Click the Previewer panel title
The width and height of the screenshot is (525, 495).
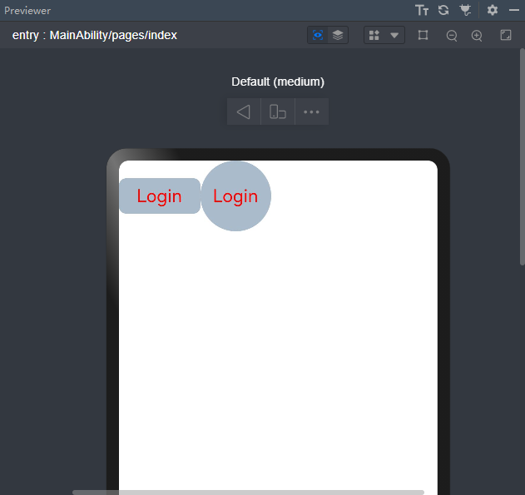point(27,11)
